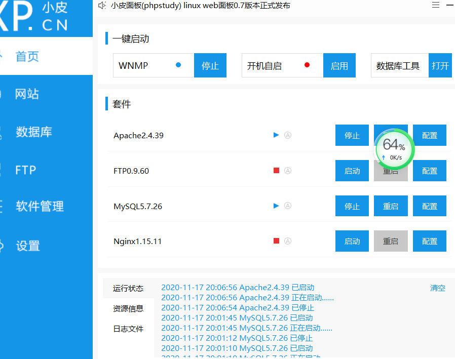
Task: Enable 开机自启 with 启用 button
Action: pos(339,65)
